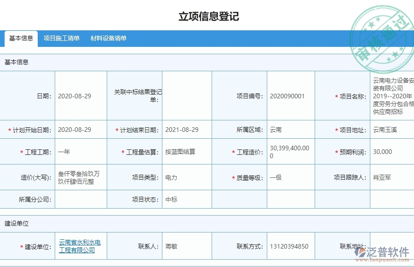This screenshot has width=414, height=267.
Task: Click the 项目状态 field showing 中标
Action: point(172,199)
